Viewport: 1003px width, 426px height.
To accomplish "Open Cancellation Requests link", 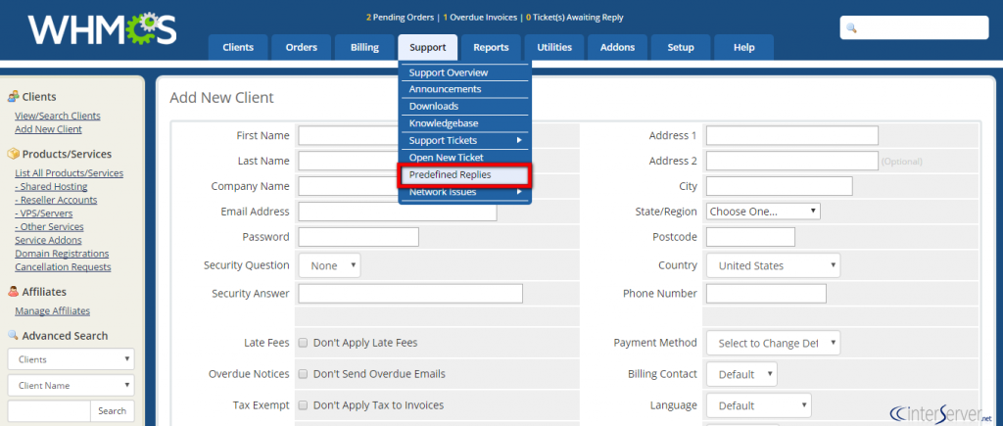I will point(64,267).
